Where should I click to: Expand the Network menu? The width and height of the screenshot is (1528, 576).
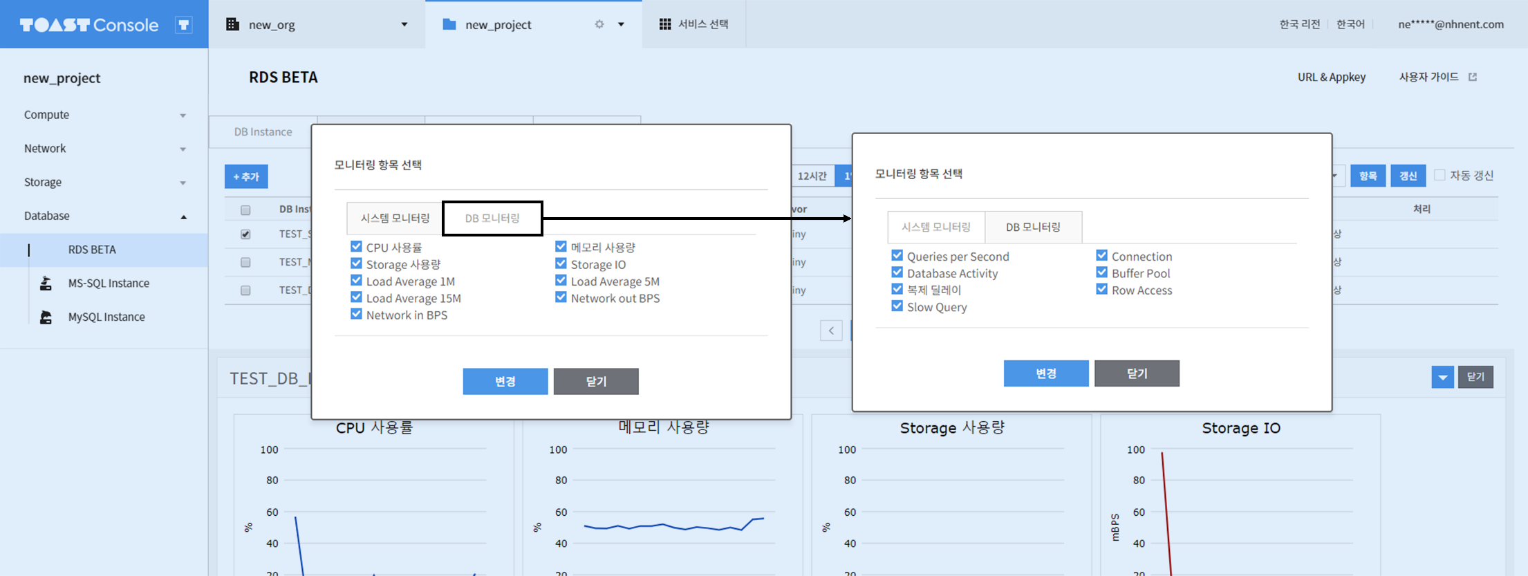(183, 149)
